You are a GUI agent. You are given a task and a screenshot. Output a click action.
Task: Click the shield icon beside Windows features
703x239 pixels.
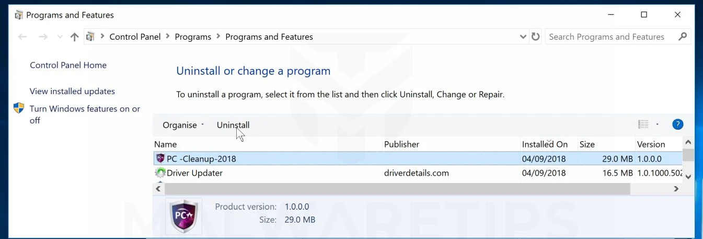(x=19, y=108)
